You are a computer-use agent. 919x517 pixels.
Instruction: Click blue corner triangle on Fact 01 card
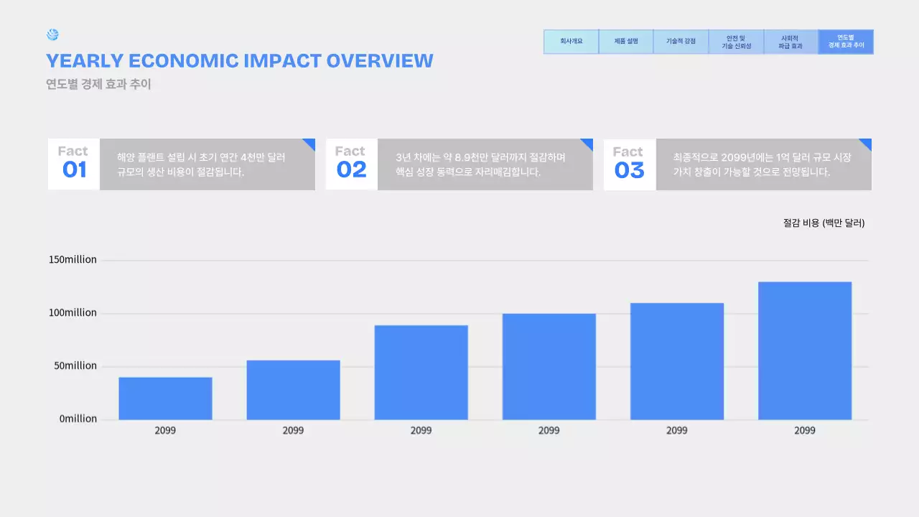pyautogui.click(x=310, y=143)
